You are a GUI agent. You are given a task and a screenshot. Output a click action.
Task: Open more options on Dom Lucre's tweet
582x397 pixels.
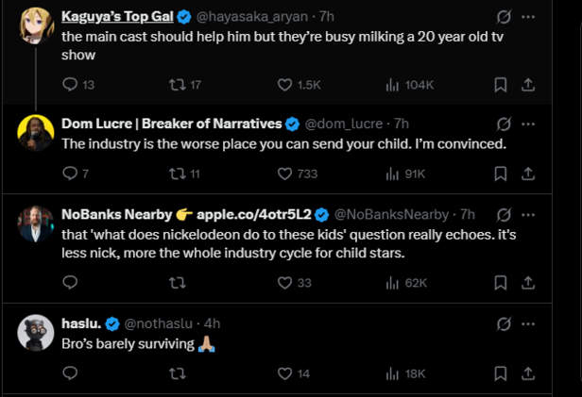pyautogui.click(x=528, y=124)
